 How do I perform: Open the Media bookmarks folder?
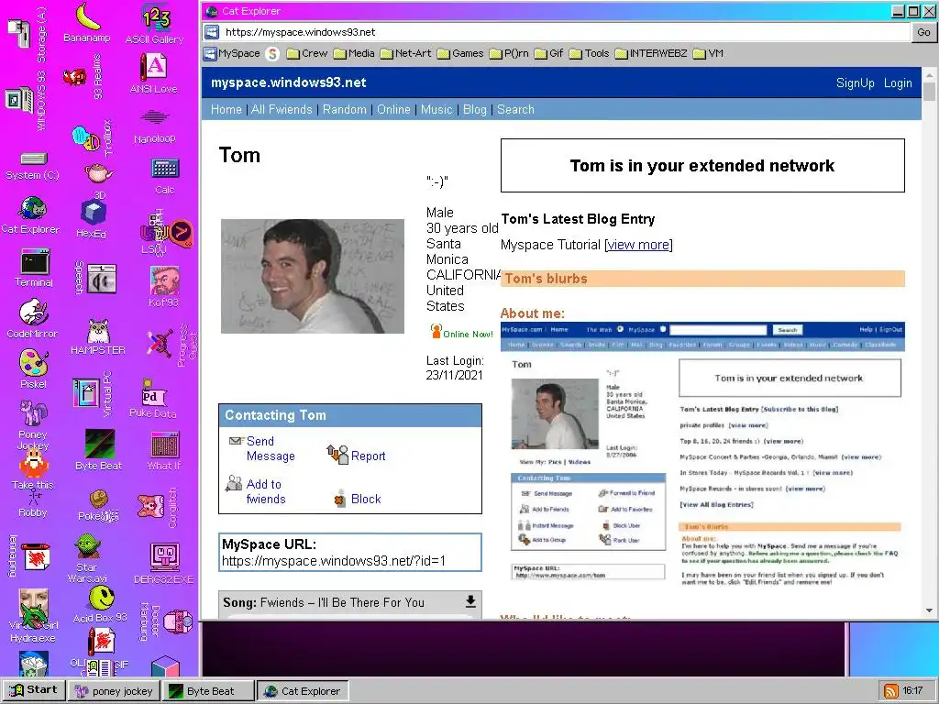[354, 53]
